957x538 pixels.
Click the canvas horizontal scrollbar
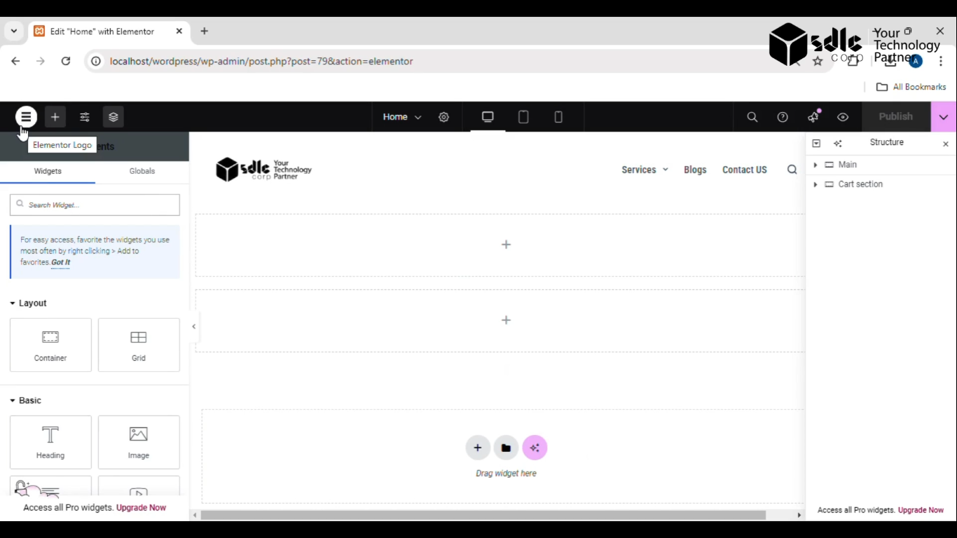coord(483,515)
